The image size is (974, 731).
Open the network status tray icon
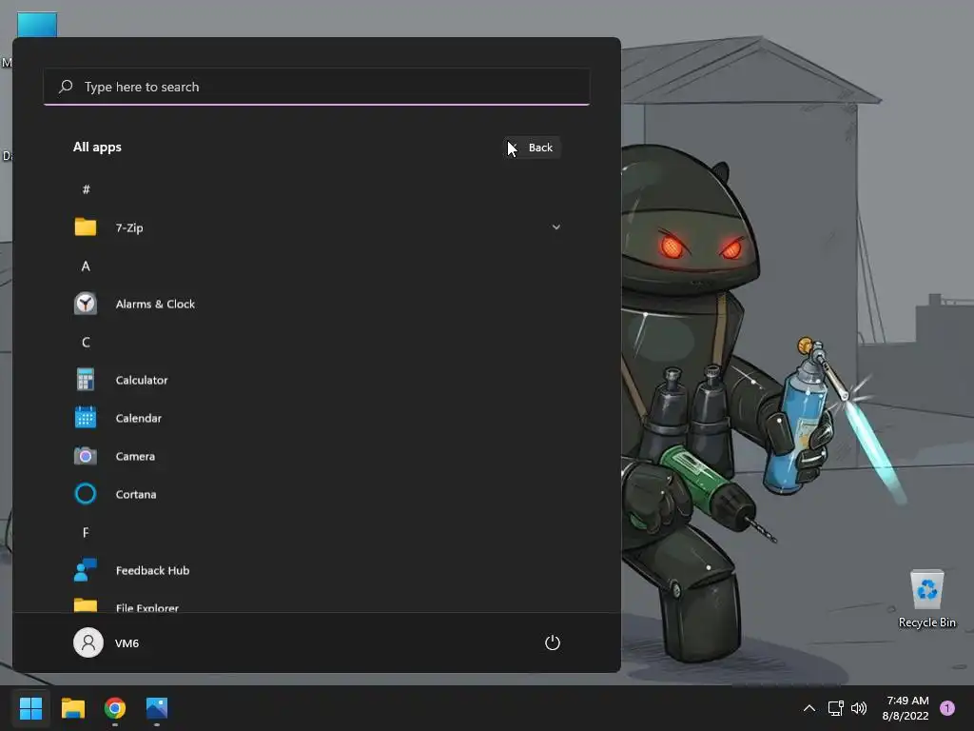point(835,708)
